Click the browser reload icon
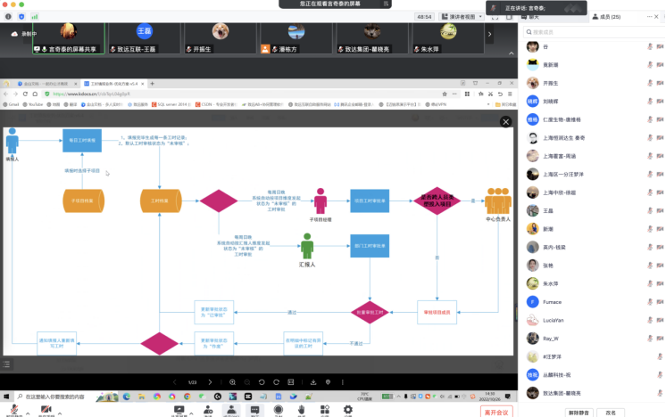Screen dimensions: 666x417 pos(26,94)
